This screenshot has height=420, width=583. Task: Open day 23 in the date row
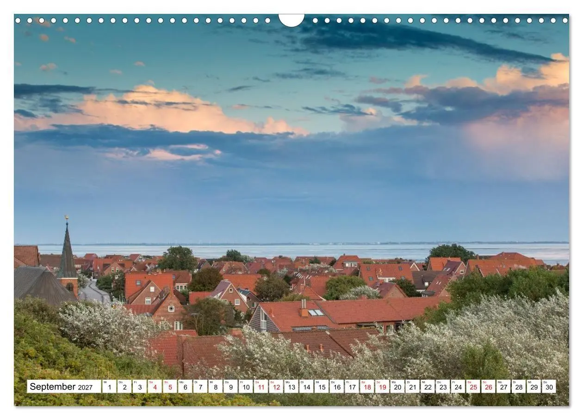pyautogui.click(x=443, y=387)
